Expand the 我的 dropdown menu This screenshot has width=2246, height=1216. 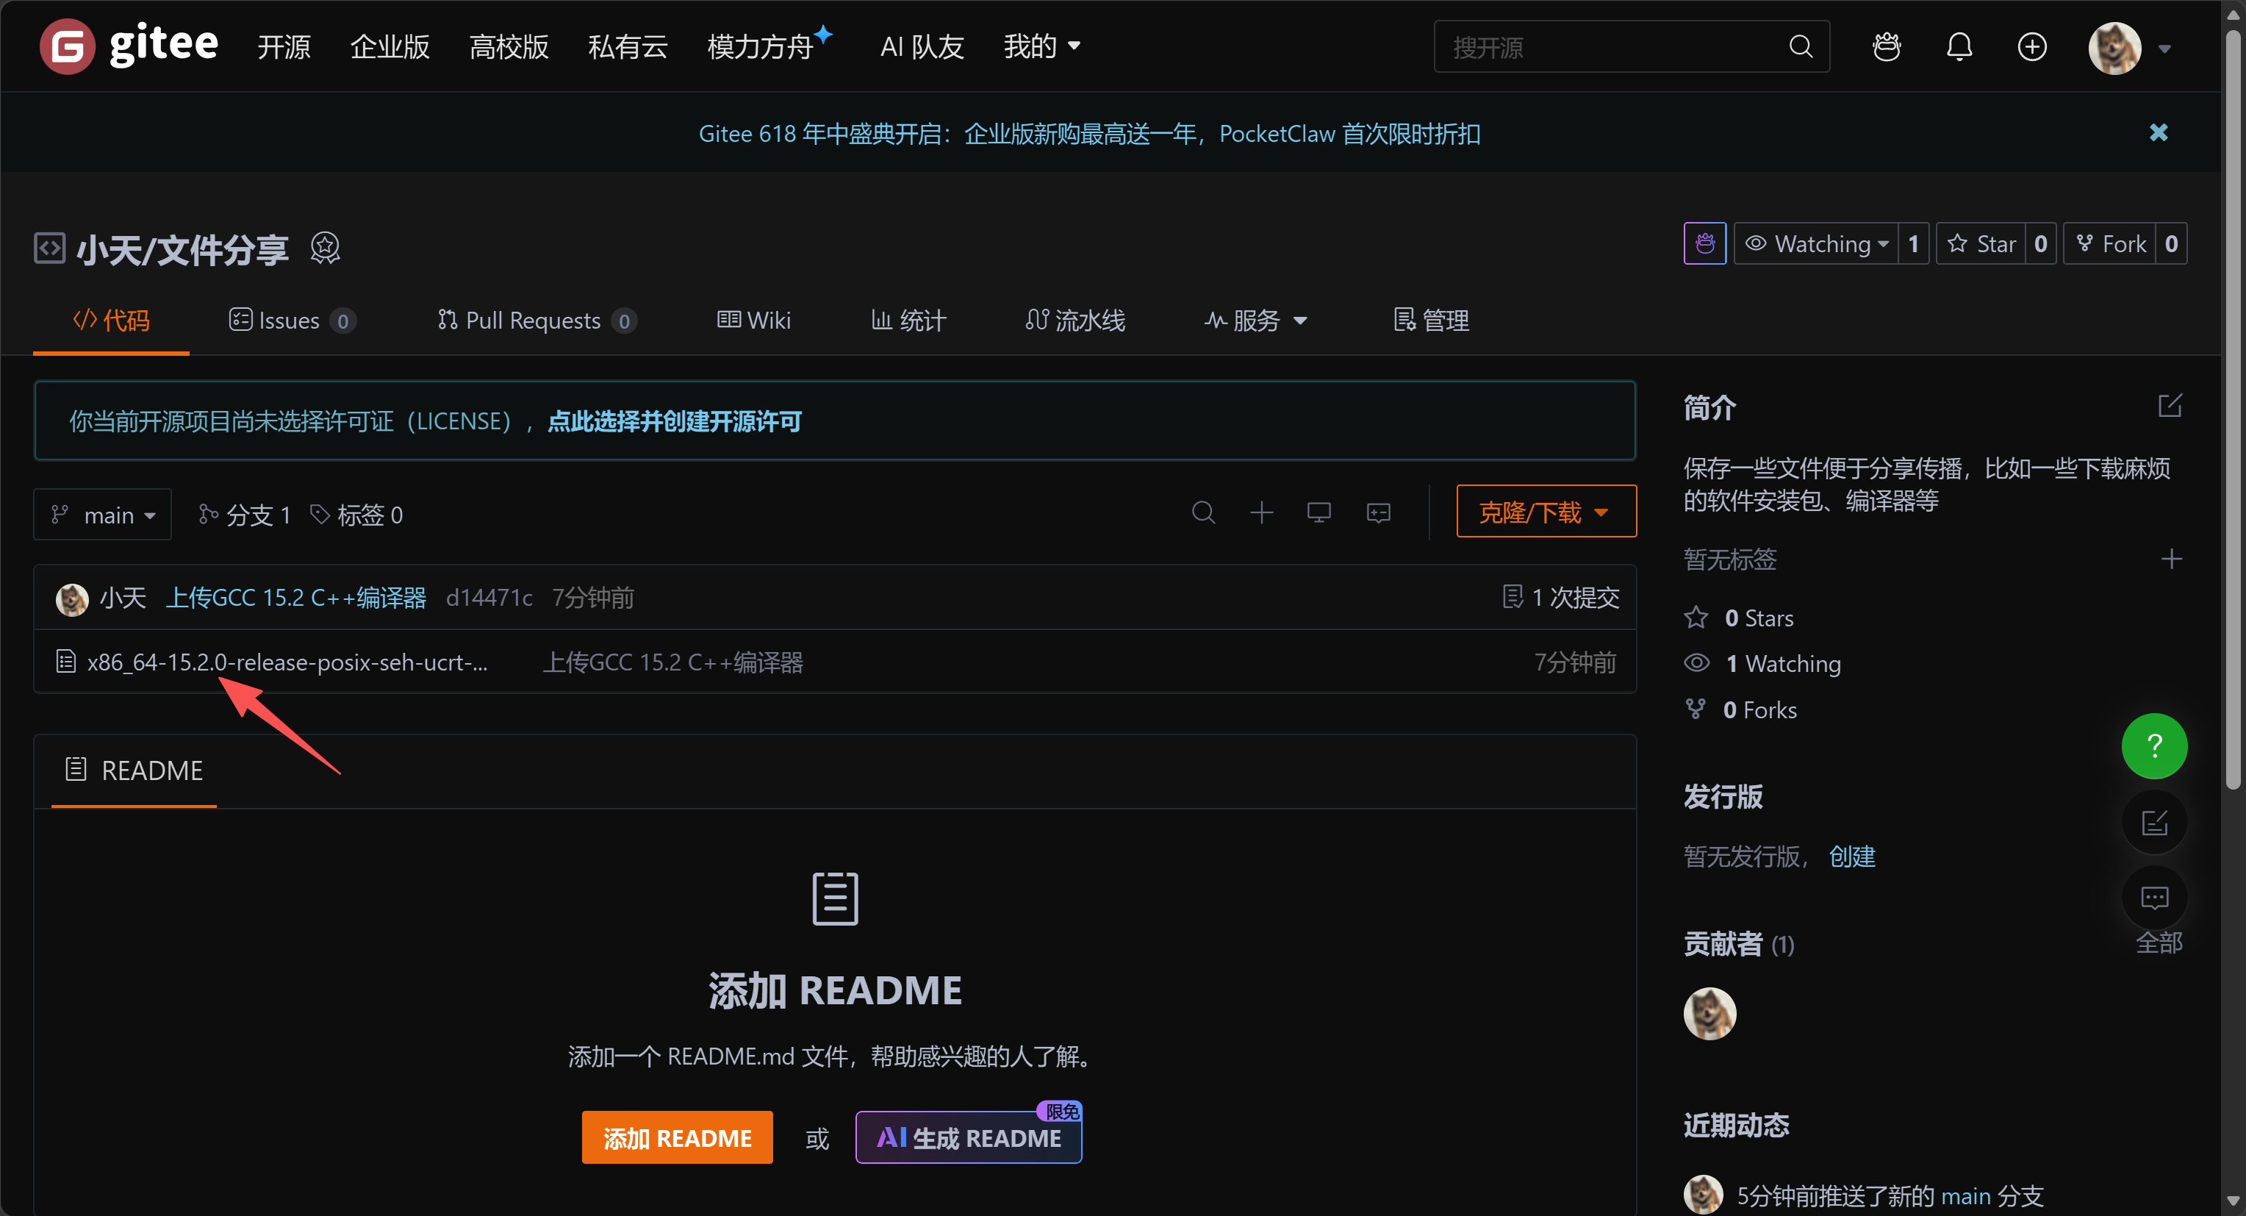pyautogui.click(x=1042, y=46)
